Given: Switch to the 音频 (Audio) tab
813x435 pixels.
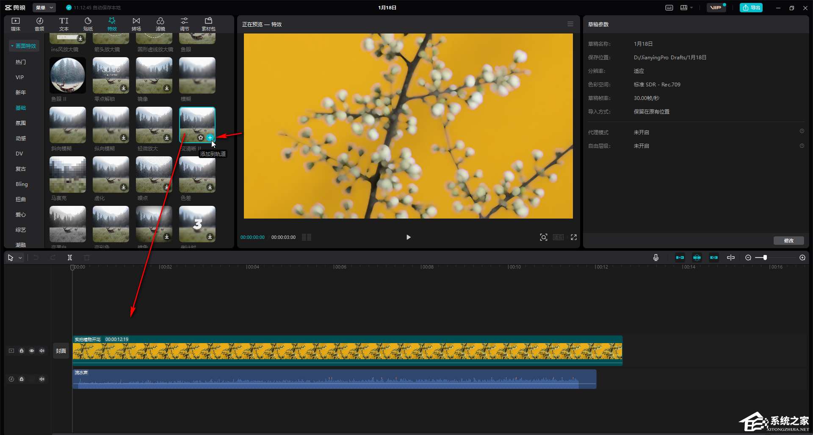Looking at the screenshot, I should point(39,24).
